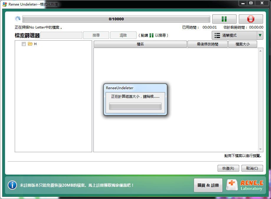Image resolution: width=271 pixels, height=199 pixels.
Task: Click the file list scrollbar up arrow
Action: click(260, 51)
